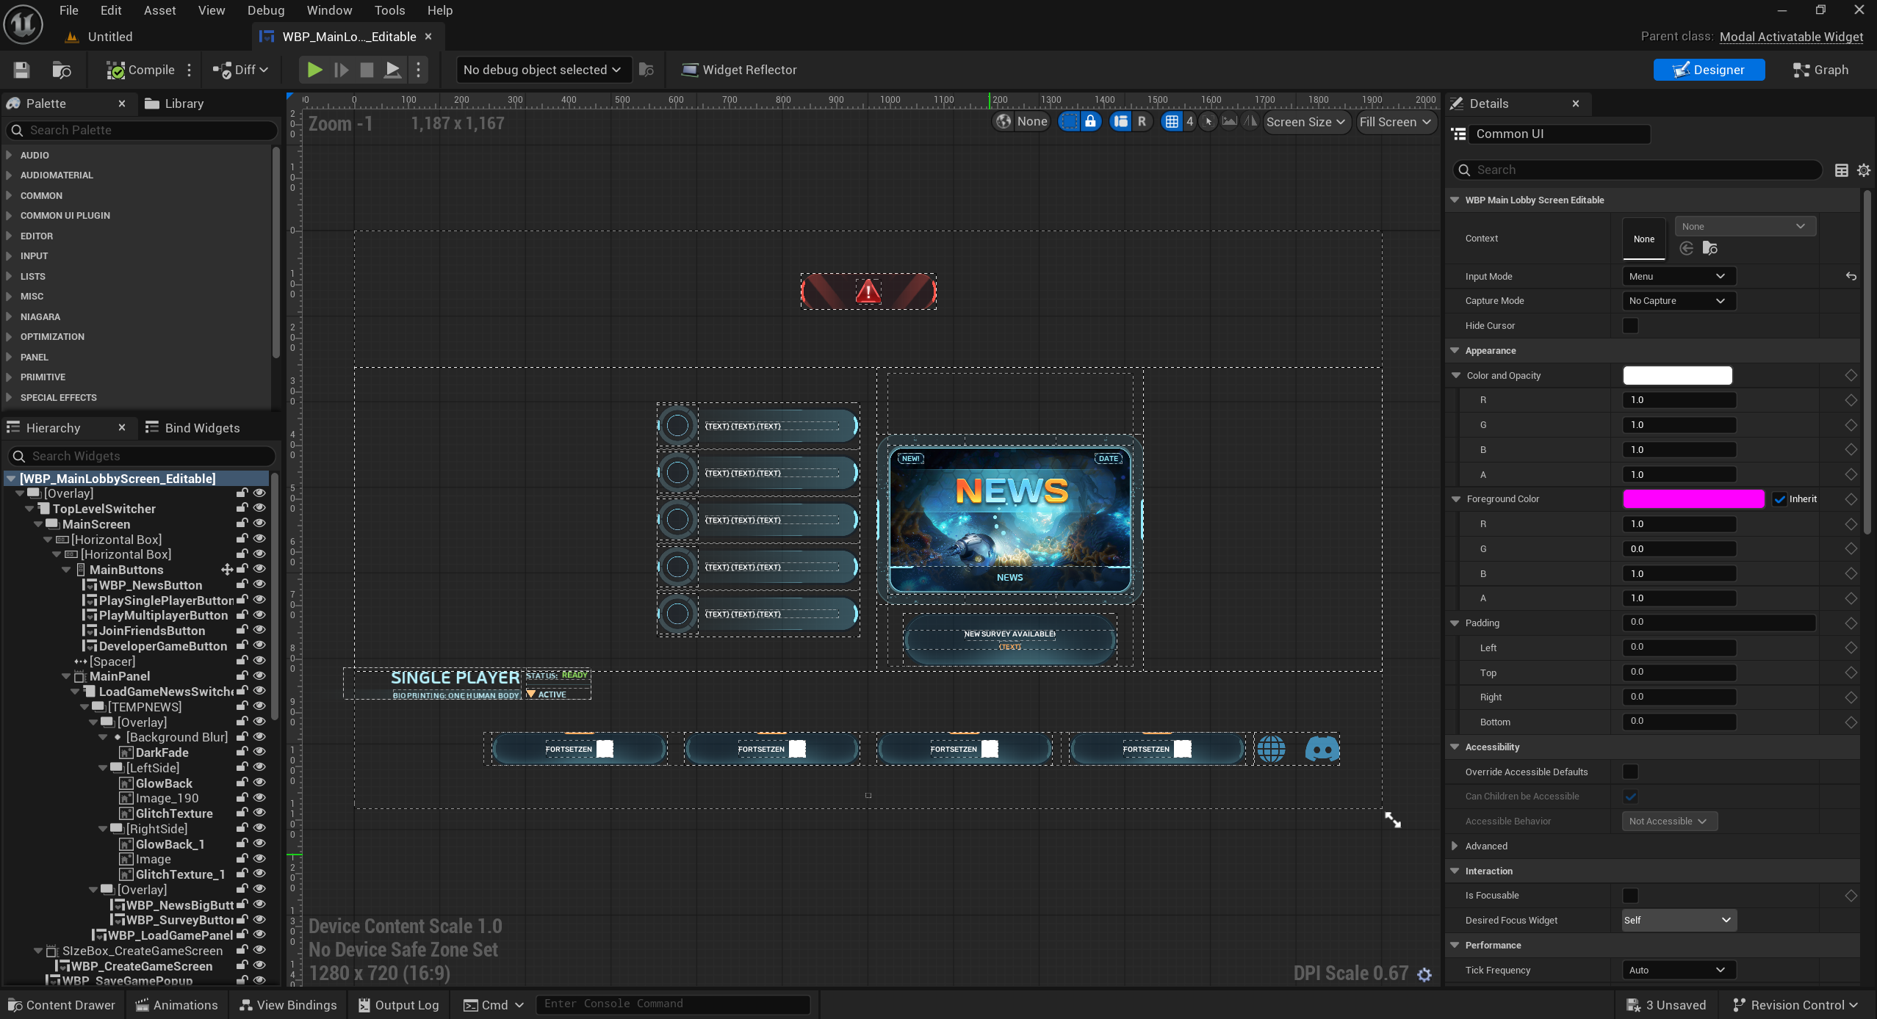
Task: Click the Frame Skip button
Action: (x=341, y=70)
